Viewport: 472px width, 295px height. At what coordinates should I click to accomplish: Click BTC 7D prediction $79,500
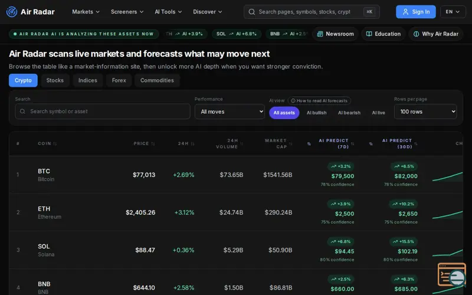click(343, 176)
